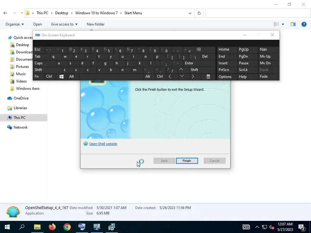Click the spacebar on On-Screen Keyboard

[111, 76]
